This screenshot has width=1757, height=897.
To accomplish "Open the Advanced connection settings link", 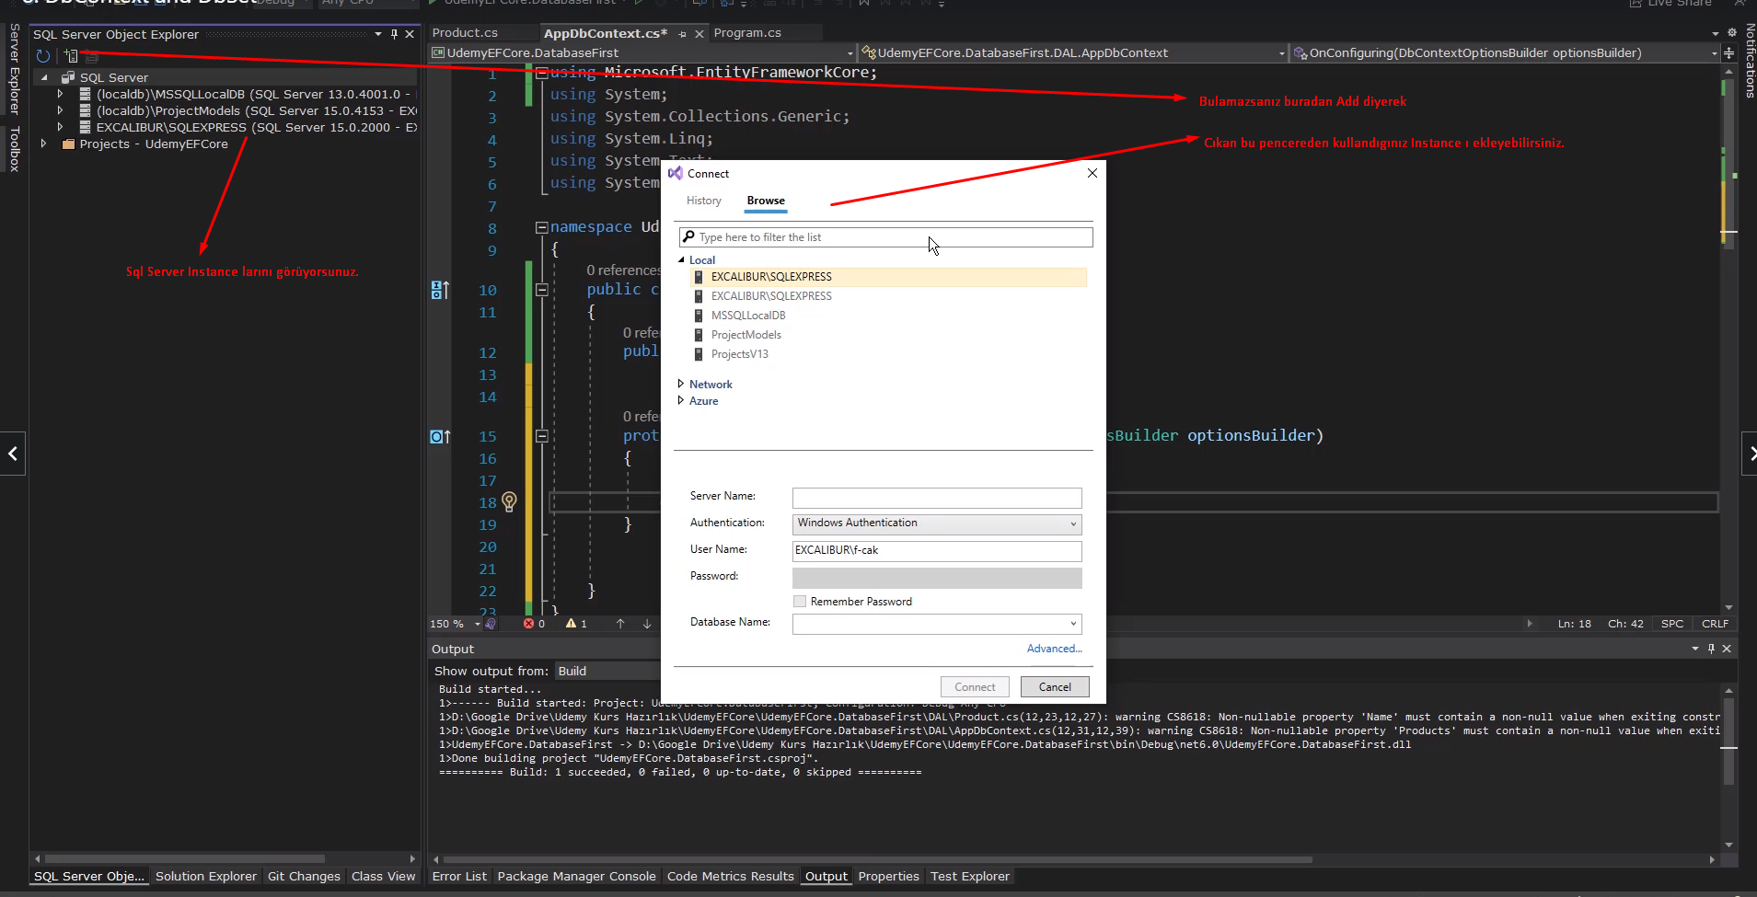I will tap(1053, 648).
